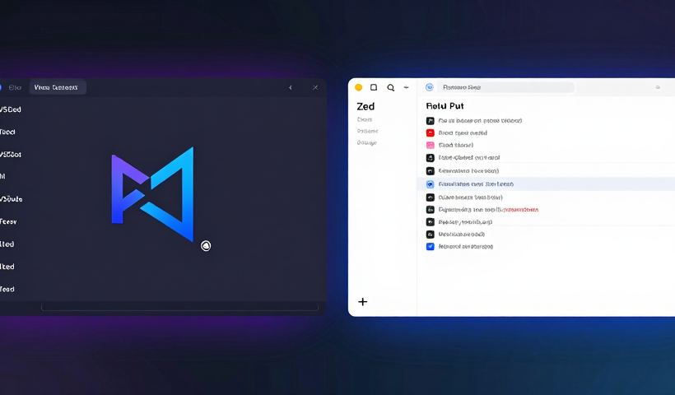This screenshot has height=395, width=675.
Task: Select the list row with the red icon
Action: [546, 133]
